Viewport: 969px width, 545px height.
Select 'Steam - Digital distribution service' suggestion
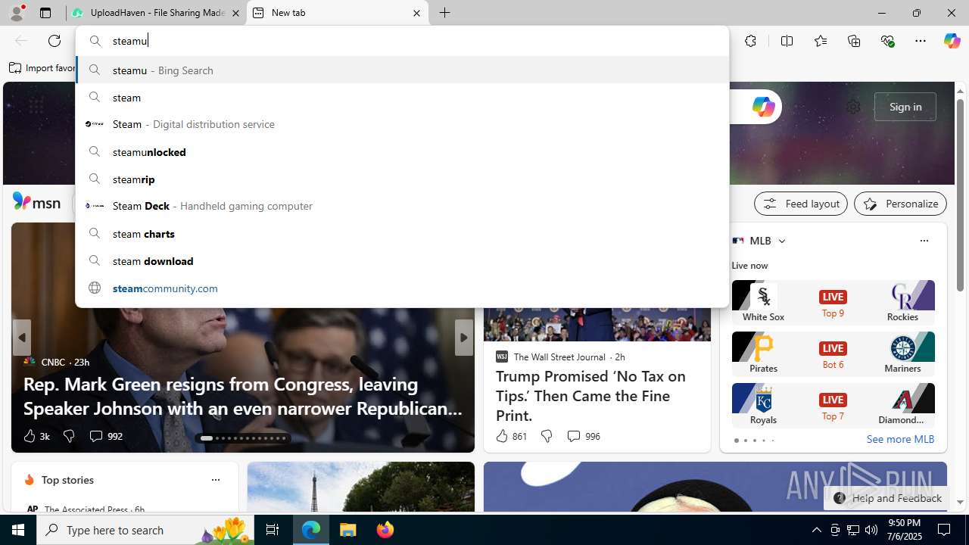pyautogui.click(x=402, y=124)
